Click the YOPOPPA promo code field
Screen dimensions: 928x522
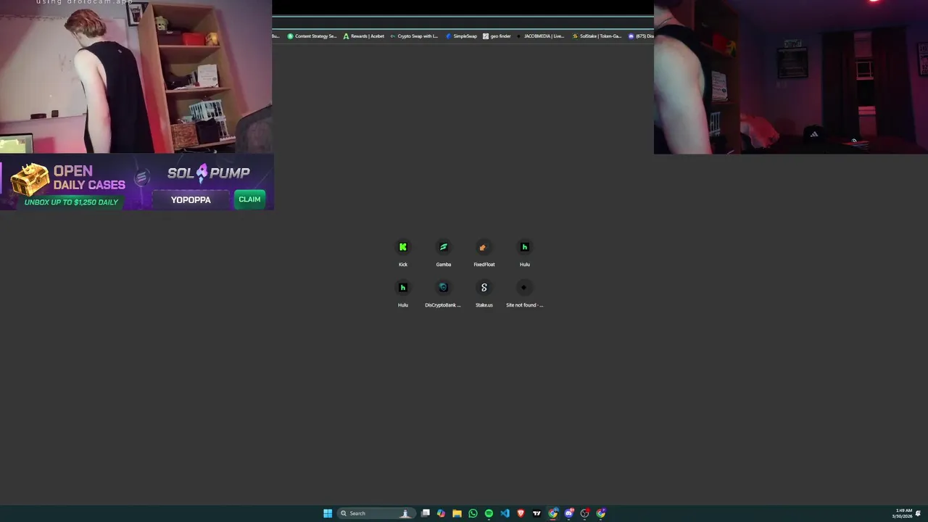pos(191,199)
